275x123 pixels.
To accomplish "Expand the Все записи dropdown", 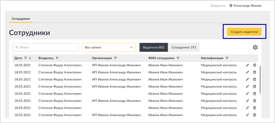I will pos(109,47).
